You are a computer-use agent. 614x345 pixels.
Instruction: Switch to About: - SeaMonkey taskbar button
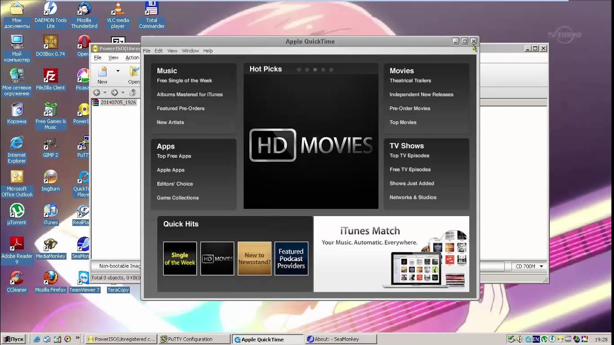coord(340,339)
